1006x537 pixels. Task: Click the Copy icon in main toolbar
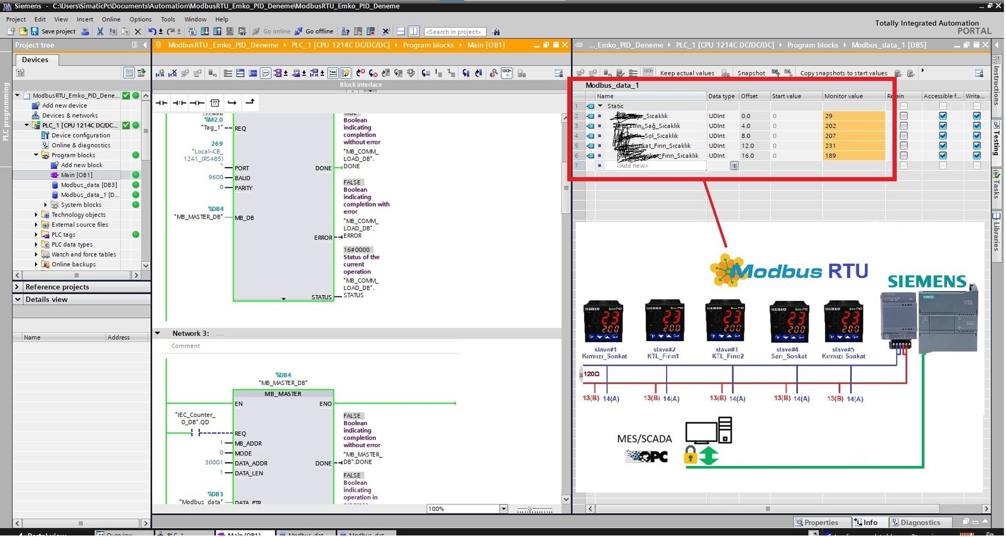pos(112,31)
